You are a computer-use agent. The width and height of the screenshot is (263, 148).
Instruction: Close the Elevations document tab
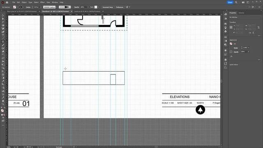tap(72, 12)
